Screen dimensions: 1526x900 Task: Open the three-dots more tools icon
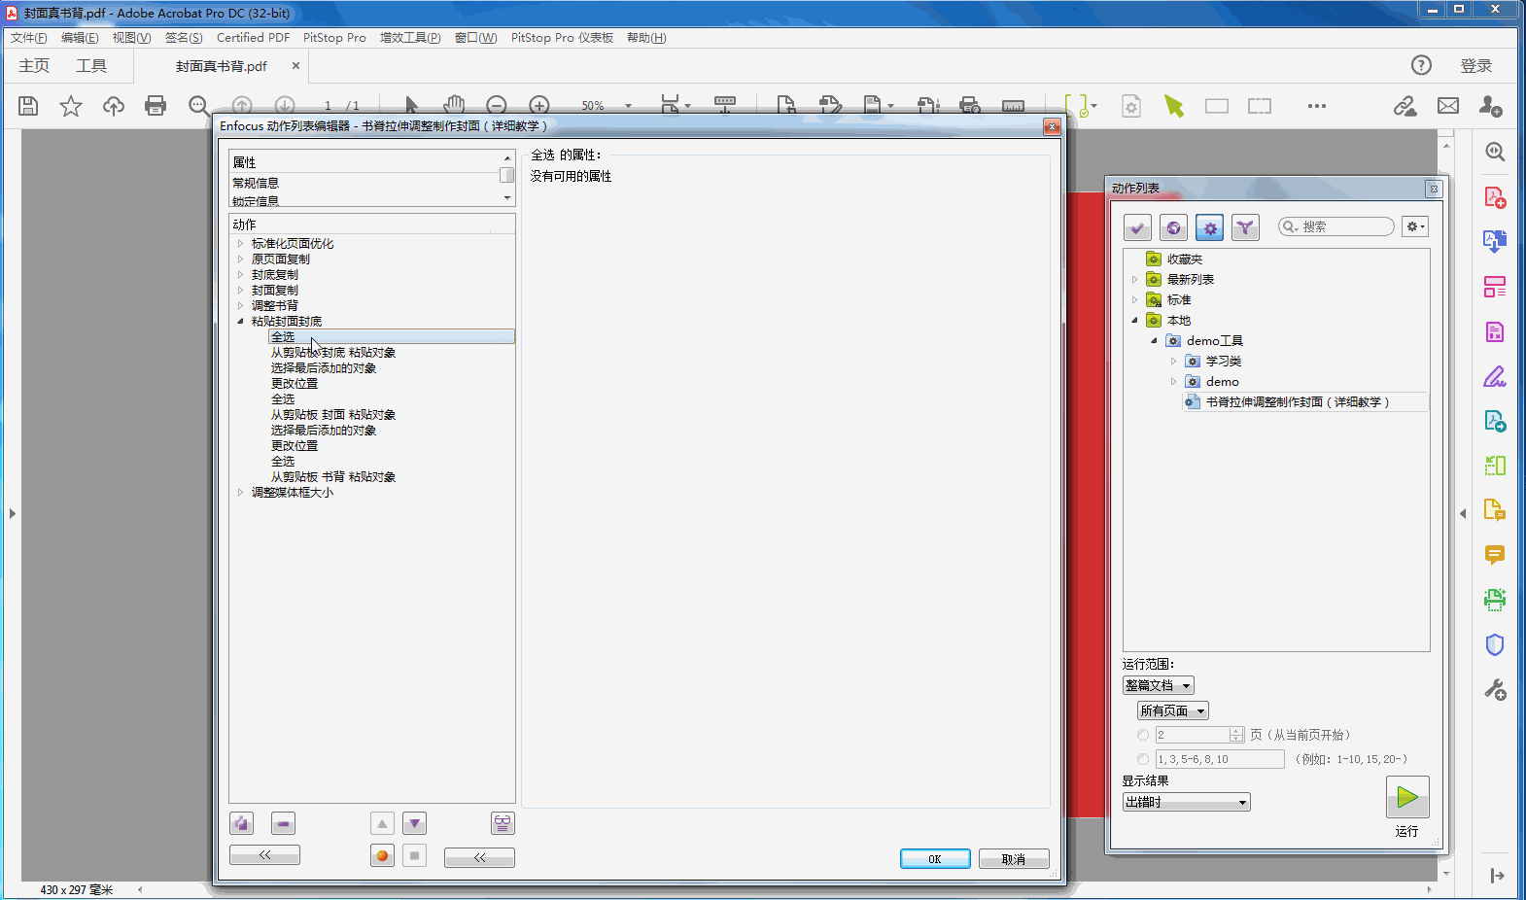[1317, 106]
